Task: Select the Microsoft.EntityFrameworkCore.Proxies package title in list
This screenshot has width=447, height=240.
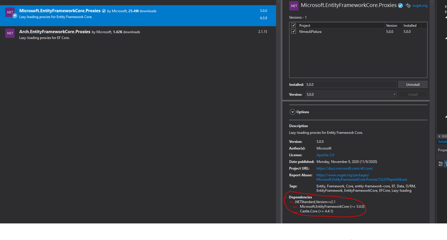Action: coord(60,11)
